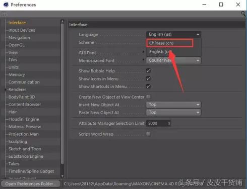Click the Cinema 4D logo in title bar
The image size is (247, 189).
[6, 5]
